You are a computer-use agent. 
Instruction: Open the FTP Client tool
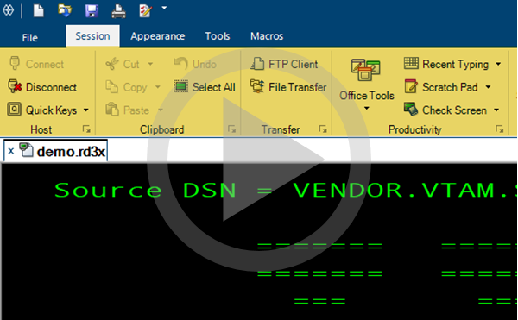click(x=284, y=64)
